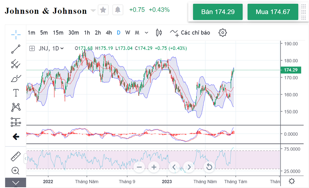Open the candlestick chart type selector
Viewport: 309px width, 188px height.
pos(159,33)
